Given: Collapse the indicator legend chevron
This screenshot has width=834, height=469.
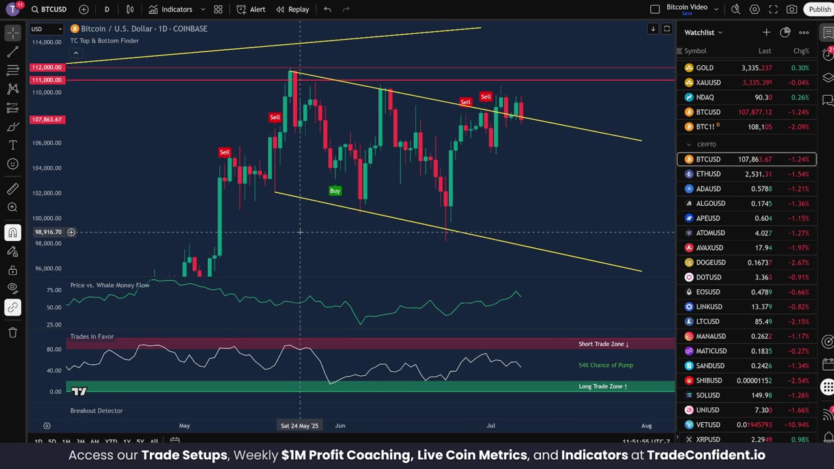Looking at the screenshot, I should pyautogui.click(x=76, y=53).
